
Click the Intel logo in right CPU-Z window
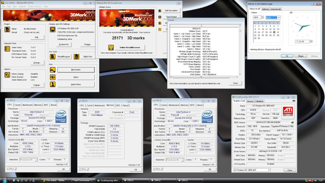tap(207, 117)
